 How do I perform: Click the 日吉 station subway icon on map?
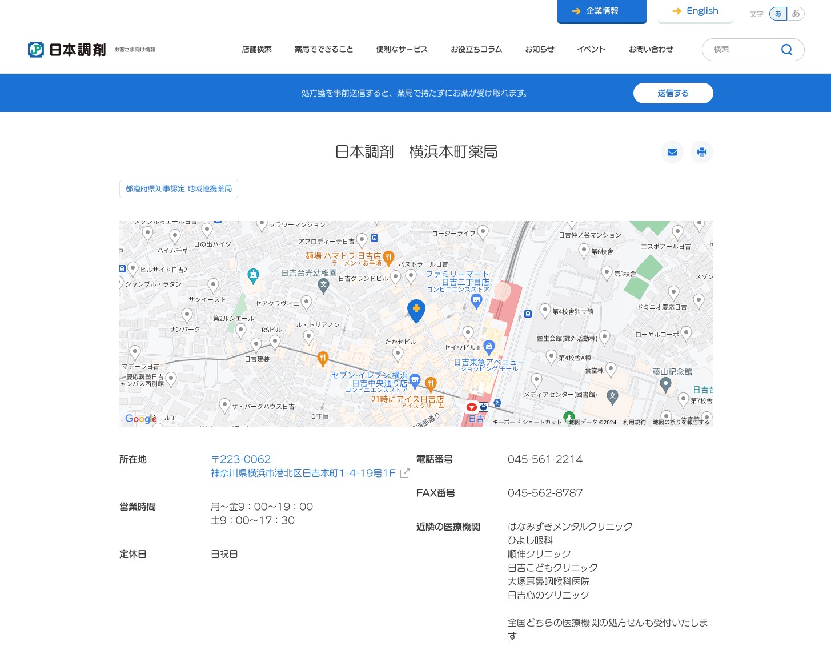[x=483, y=407]
